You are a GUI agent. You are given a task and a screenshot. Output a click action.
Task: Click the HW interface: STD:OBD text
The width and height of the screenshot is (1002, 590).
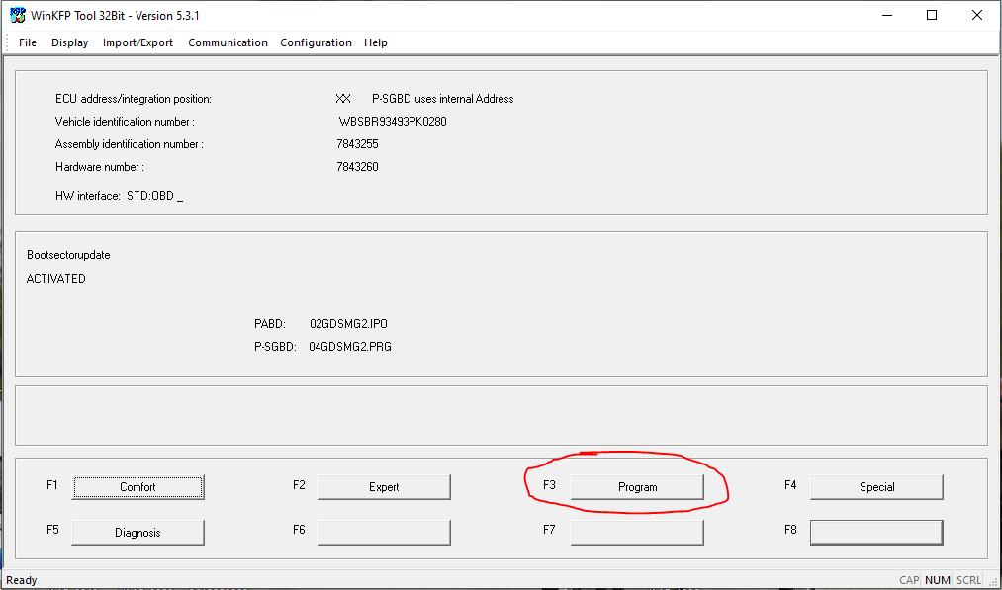tap(119, 196)
